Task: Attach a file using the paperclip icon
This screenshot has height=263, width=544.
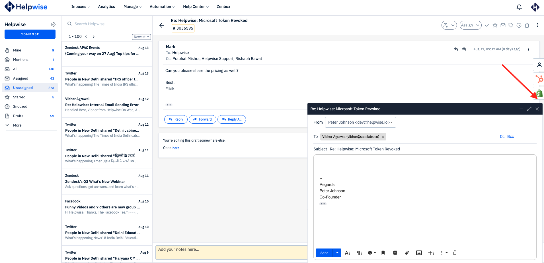Action: click(x=407, y=253)
